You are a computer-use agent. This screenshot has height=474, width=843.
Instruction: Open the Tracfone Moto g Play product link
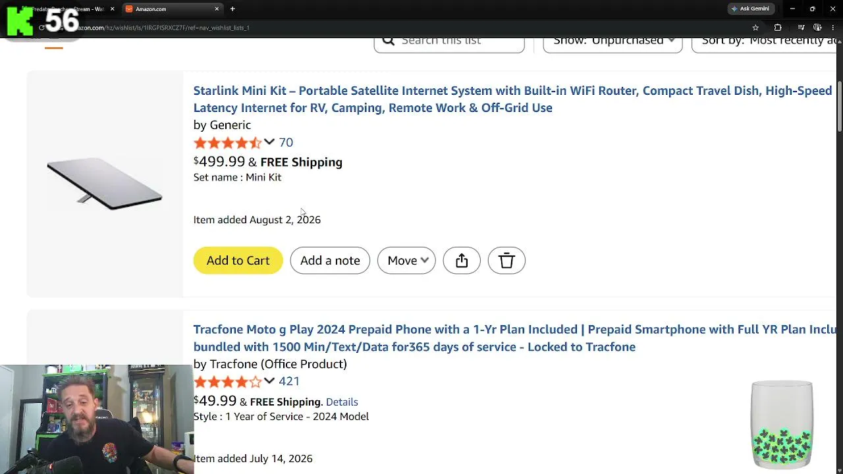coord(514,338)
